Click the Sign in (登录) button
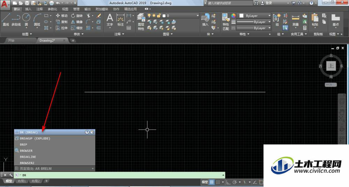The image size is (349, 187). tap(267, 3)
